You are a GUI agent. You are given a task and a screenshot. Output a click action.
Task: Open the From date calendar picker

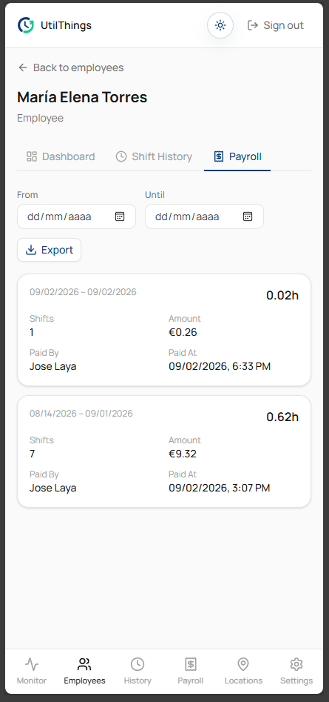[x=120, y=216]
